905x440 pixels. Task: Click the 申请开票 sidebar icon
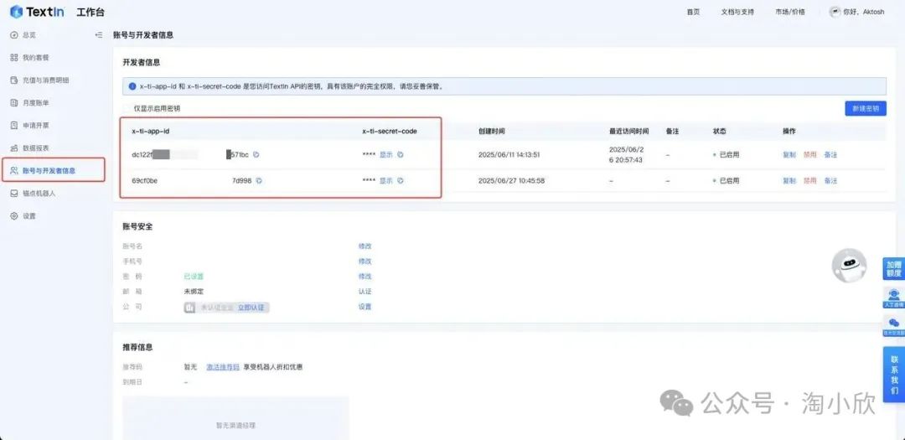tap(14, 126)
